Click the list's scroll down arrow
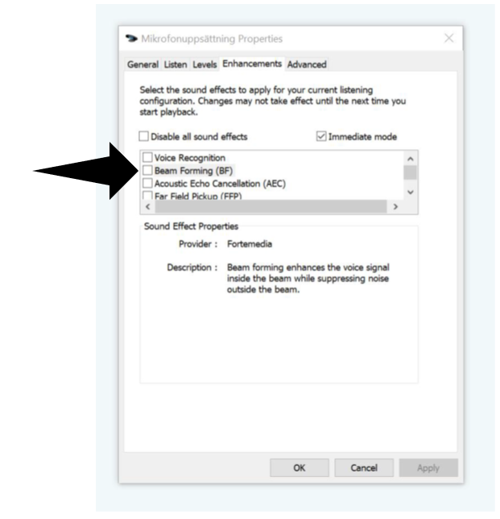 (411, 193)
